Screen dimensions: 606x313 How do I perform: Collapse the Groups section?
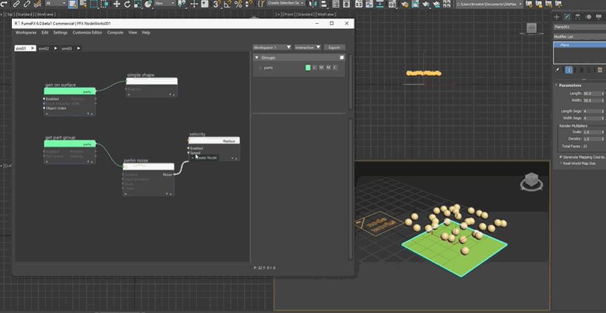pos(257,58)
